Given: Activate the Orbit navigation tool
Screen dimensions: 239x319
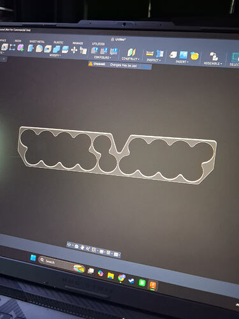Looking at the screenshot, I should [69, 245].
